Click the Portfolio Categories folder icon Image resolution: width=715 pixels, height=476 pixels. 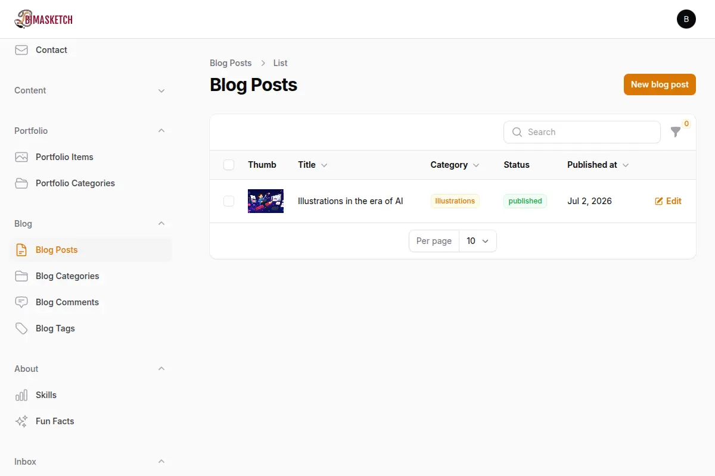point(21,183)
